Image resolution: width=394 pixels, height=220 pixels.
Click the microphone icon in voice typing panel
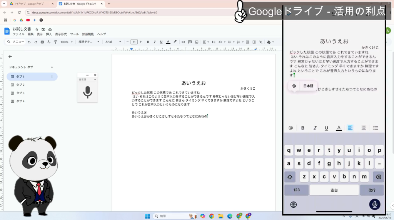click(x=87, y=92)
